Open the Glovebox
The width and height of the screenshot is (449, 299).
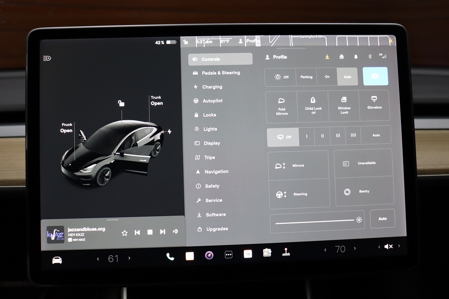point(374,103)
